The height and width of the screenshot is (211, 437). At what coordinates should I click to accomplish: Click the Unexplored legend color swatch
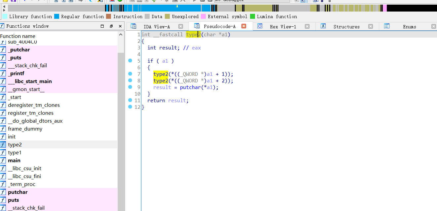click(167, 16)
